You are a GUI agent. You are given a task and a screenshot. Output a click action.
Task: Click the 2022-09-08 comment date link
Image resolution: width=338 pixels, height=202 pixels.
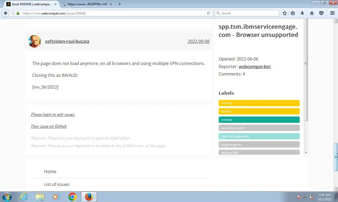tap(199, 41)
